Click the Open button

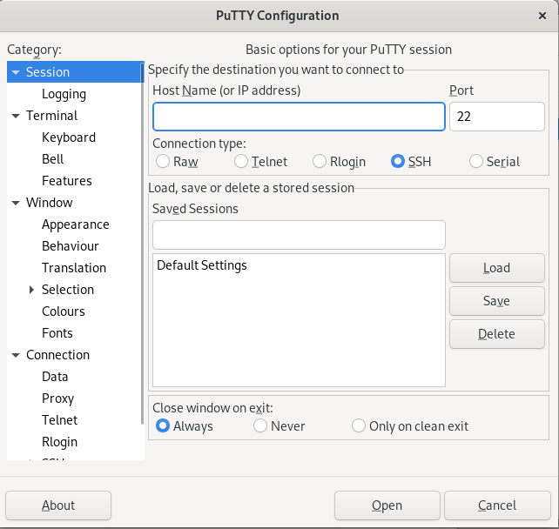click(x=387, y=506)
